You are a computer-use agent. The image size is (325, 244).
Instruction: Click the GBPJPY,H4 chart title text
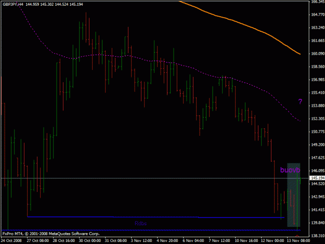click(13, 4)
